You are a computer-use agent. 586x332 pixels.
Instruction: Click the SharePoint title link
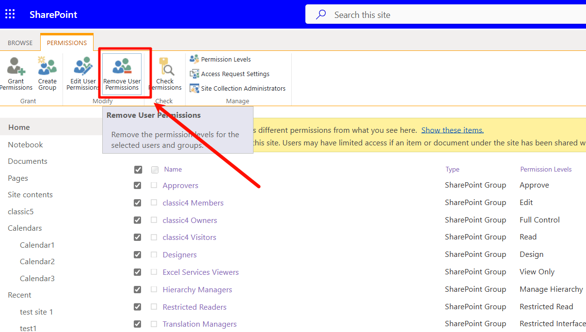53,15
